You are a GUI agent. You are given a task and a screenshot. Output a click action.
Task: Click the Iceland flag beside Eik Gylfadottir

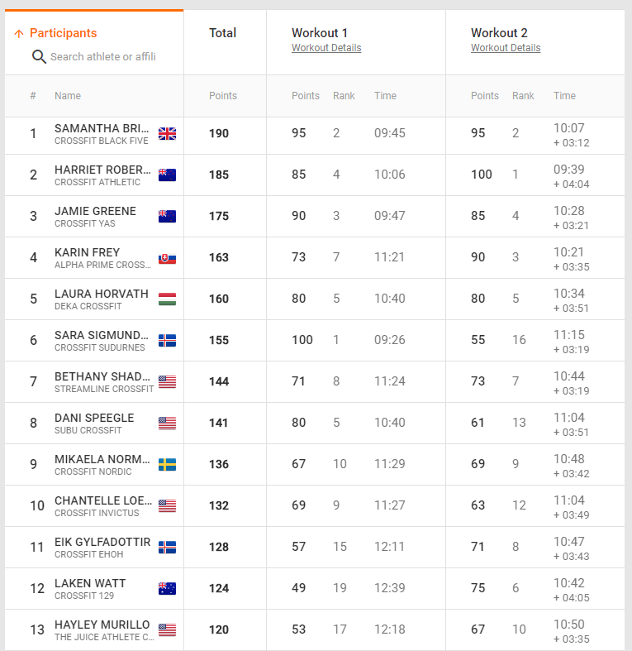[x=167, y=548]
